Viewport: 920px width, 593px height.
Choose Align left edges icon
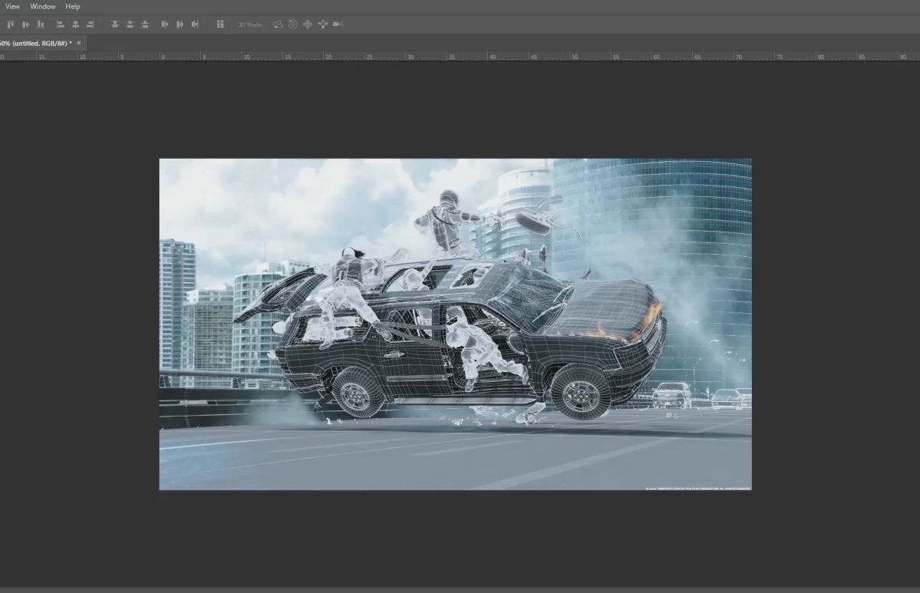pyautogui.click(x=60, y=24)
